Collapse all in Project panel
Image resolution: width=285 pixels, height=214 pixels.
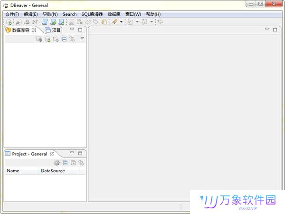point(65,163)
